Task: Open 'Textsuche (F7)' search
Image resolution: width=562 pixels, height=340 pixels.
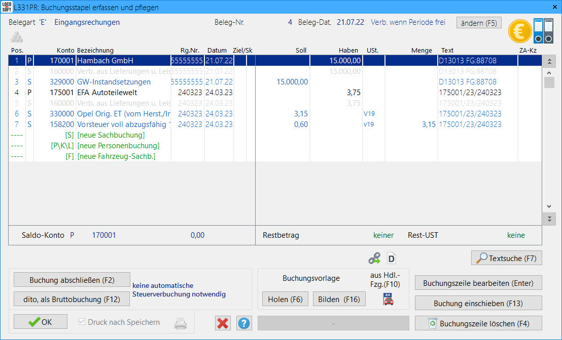Action: [x=506, y=258]
